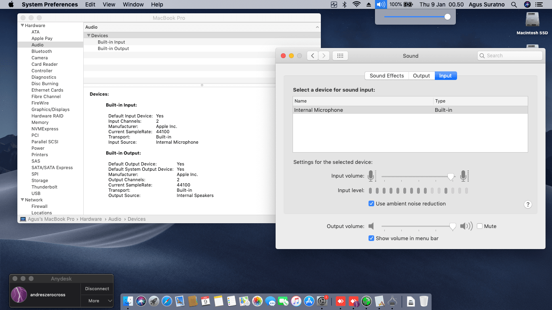Open the More dropdown arrow in Anydesk
This screenshot has width=552, height=310.
coord(110,301)
